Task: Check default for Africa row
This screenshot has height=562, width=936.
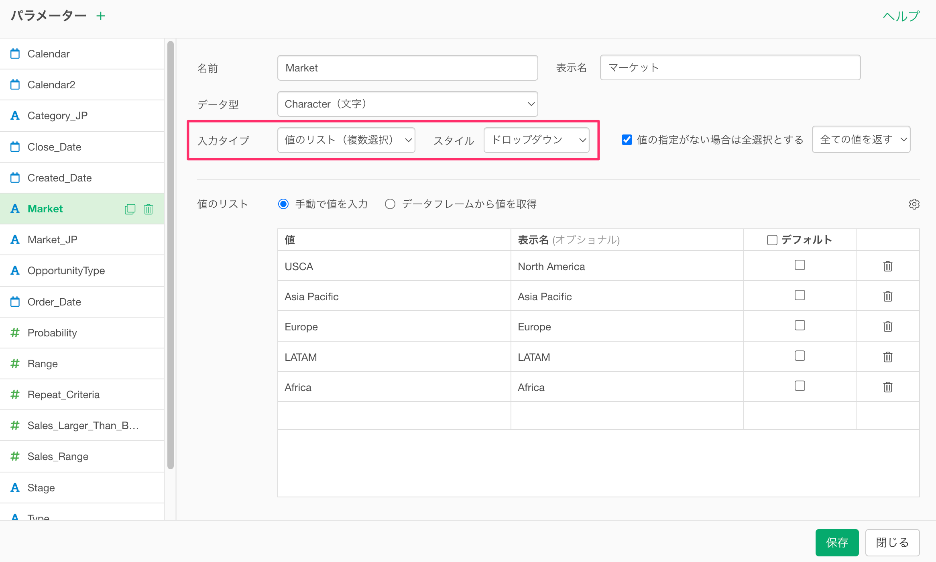Action: pos(800,386)
